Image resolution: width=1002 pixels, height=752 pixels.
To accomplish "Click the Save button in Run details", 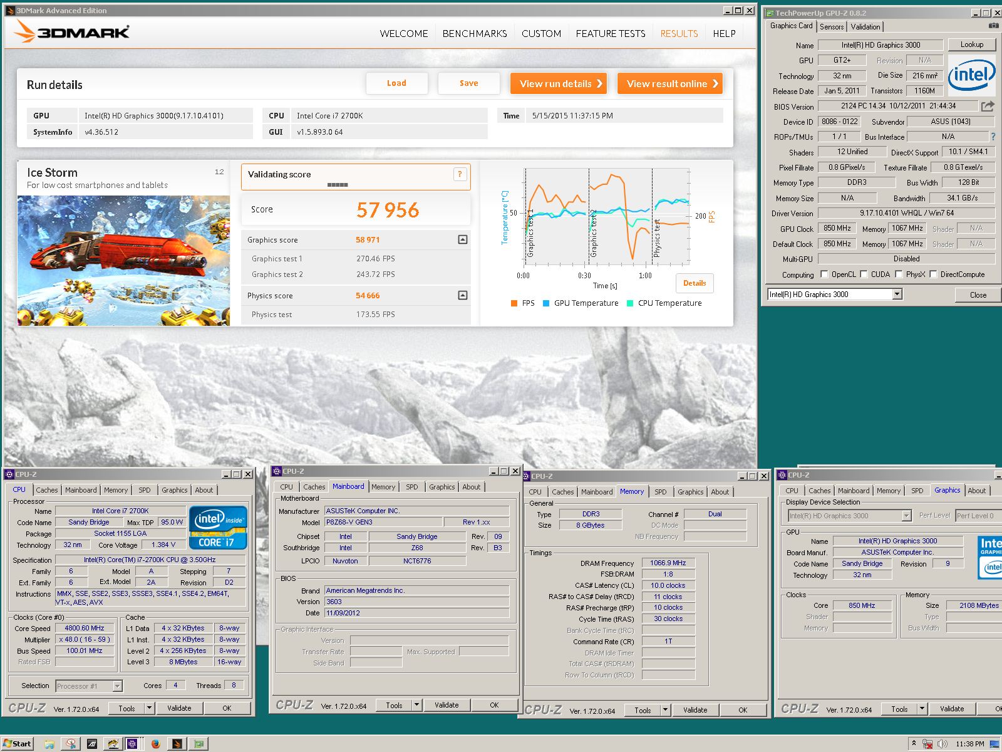I will coord(468,83).
